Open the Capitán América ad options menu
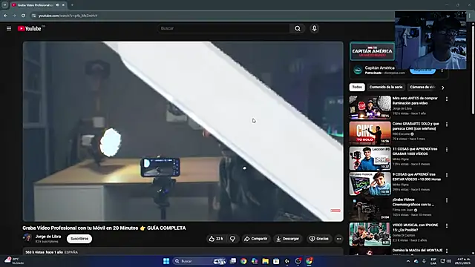The width and height of the screenshot is (475, 267). pyautogui.click(x=442, y=70)
